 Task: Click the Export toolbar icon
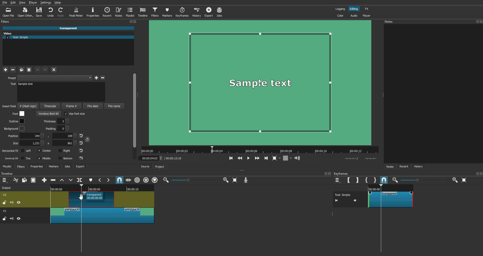tap(209, 12)
